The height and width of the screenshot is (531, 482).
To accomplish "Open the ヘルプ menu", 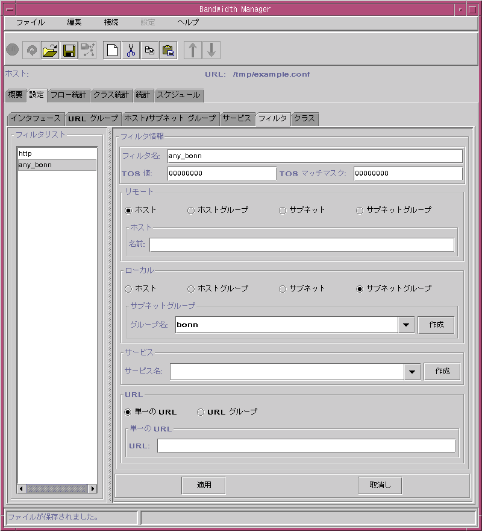I will click(x=188, y=22).
